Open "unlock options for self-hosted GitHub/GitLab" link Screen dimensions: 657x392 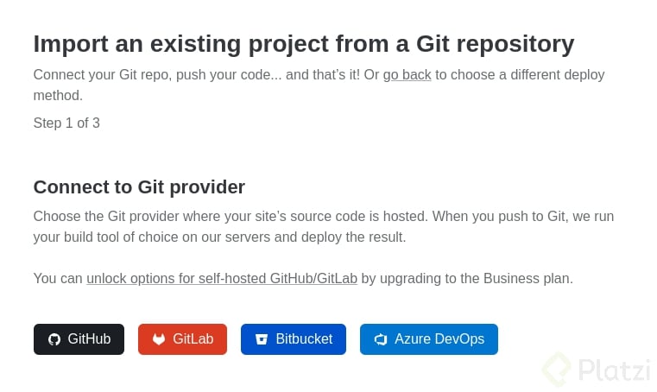222,278
